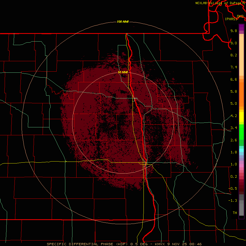Click the 2.6 value on the color scale
Screen dimensions: 246x246
click(234, 140)
